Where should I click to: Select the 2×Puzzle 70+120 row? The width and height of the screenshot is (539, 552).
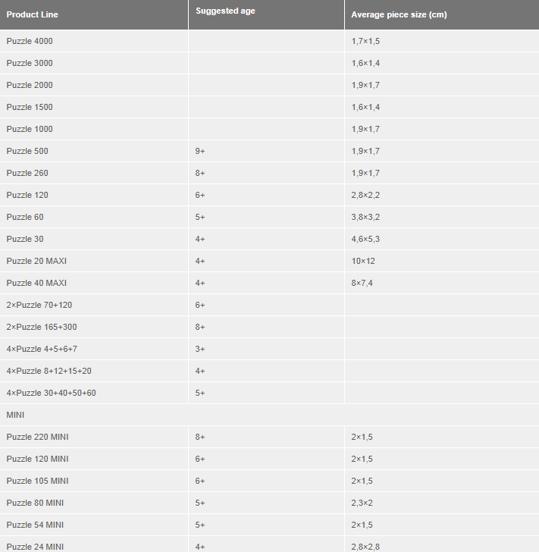tap(269, 305)
